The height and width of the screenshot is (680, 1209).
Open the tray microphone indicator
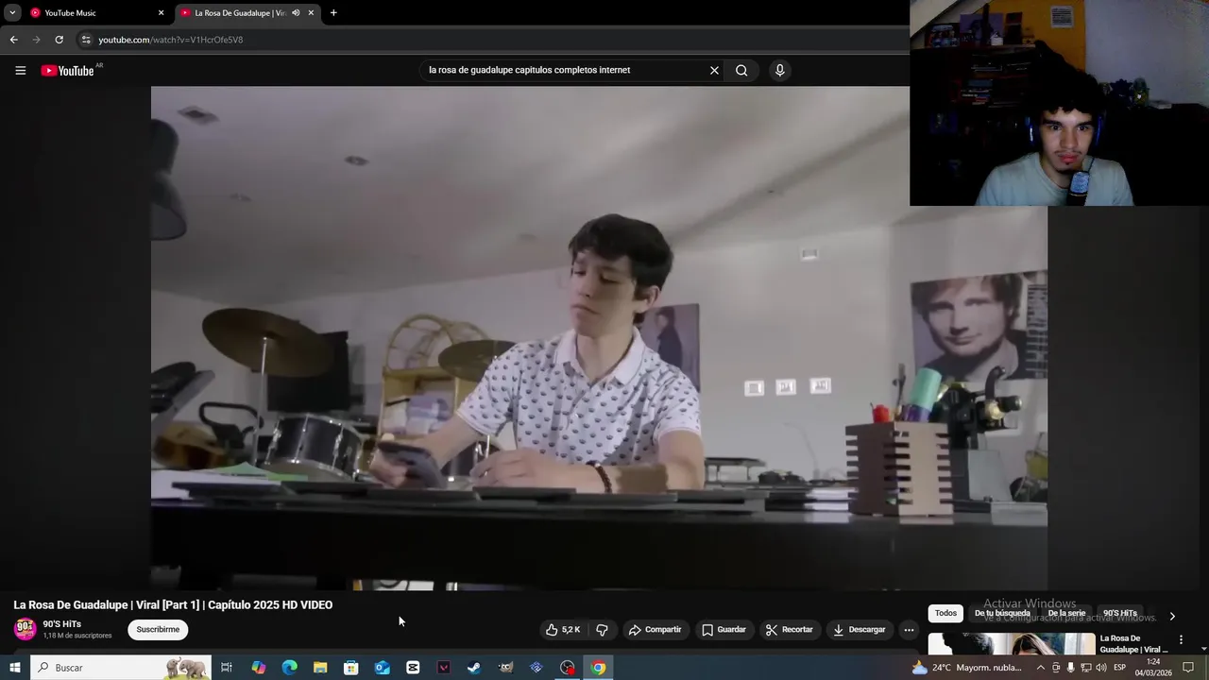(1070, 668)
